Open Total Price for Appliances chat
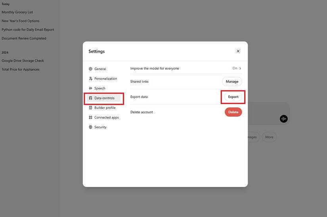Viewport: 327px width, 217px height. click(21, 70)
